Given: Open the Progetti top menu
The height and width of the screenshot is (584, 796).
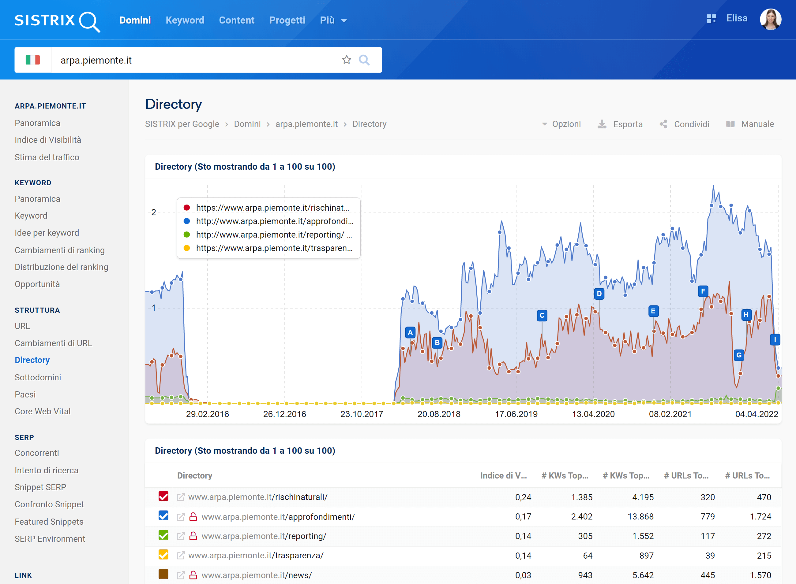Looking at the screenshot, I should tap(287, 20).
